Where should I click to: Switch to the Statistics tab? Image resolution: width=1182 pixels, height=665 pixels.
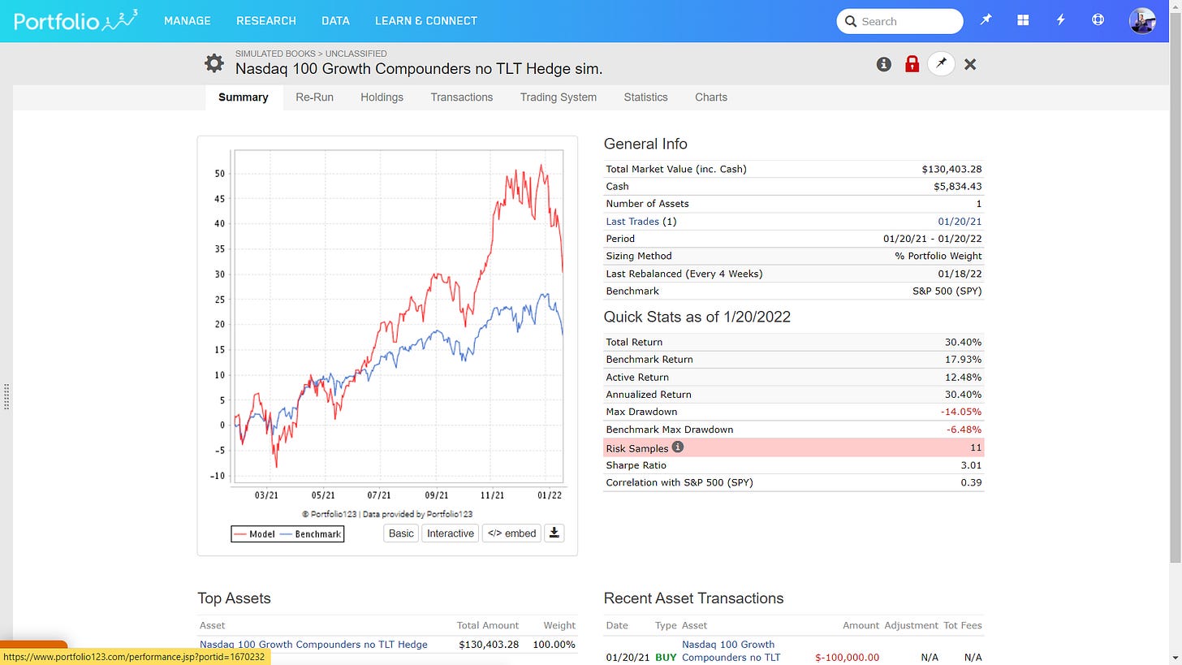(645, 97)
